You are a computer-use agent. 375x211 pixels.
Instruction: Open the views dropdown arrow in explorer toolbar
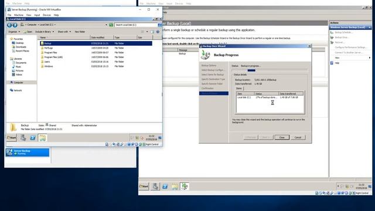click(x=147, y=32)
